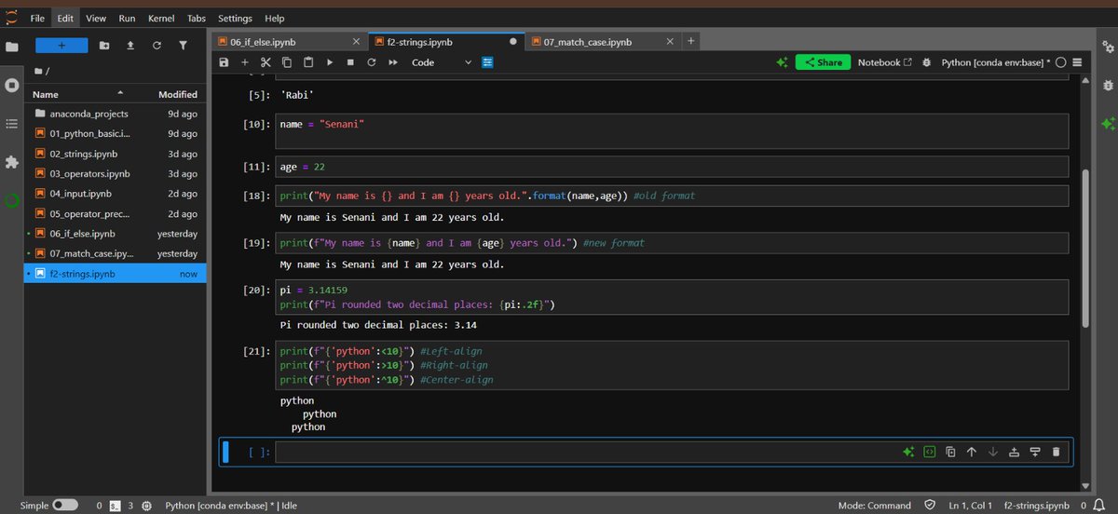The height and width of the screenshot is (514, 1118).
Task: Select 03_operators.ipynb in file list
Action: pyautogui.click(x=116, y=173)
